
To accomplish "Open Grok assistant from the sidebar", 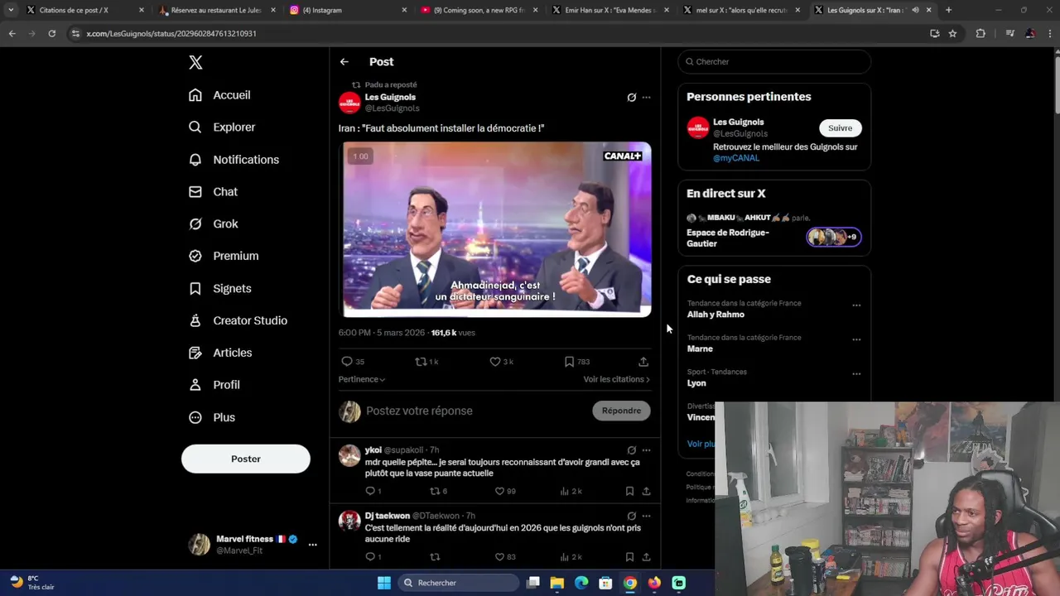I will [x=213, y=224].
